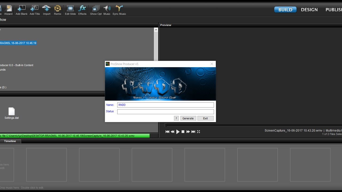
Task: Click the Exit button in dialog
Action: tap(205, 118)
